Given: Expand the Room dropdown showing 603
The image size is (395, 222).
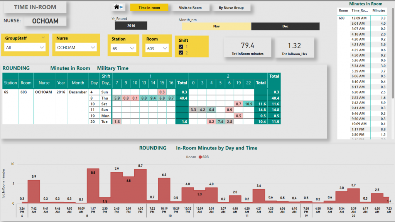Looking at the screenshot, I should (157, 48).
